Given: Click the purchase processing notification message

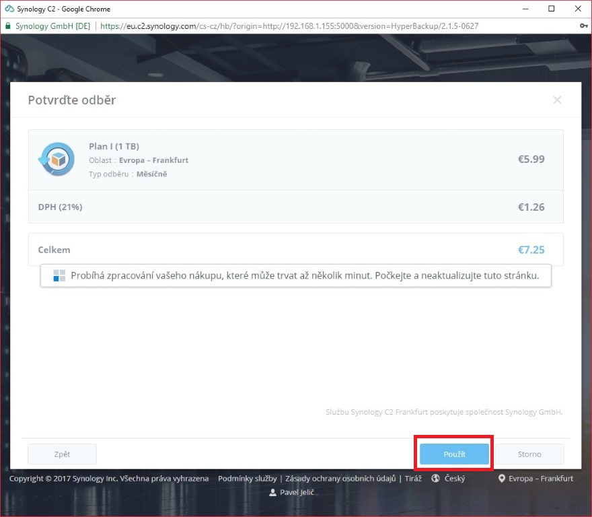Looking at the screenshot, I should [296, 275].
